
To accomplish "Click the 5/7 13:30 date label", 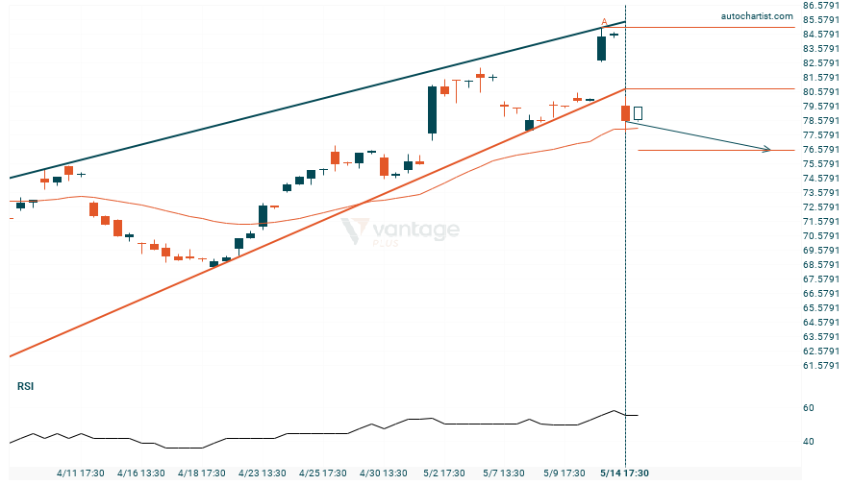I will point(504,473).
